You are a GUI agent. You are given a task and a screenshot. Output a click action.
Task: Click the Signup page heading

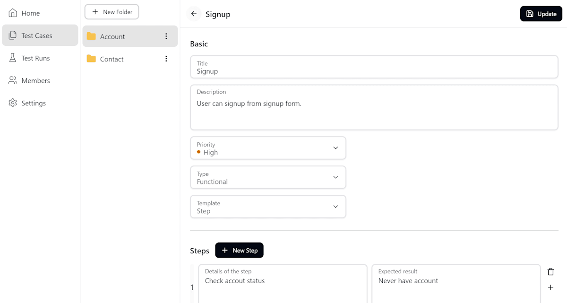pos(218,14)
